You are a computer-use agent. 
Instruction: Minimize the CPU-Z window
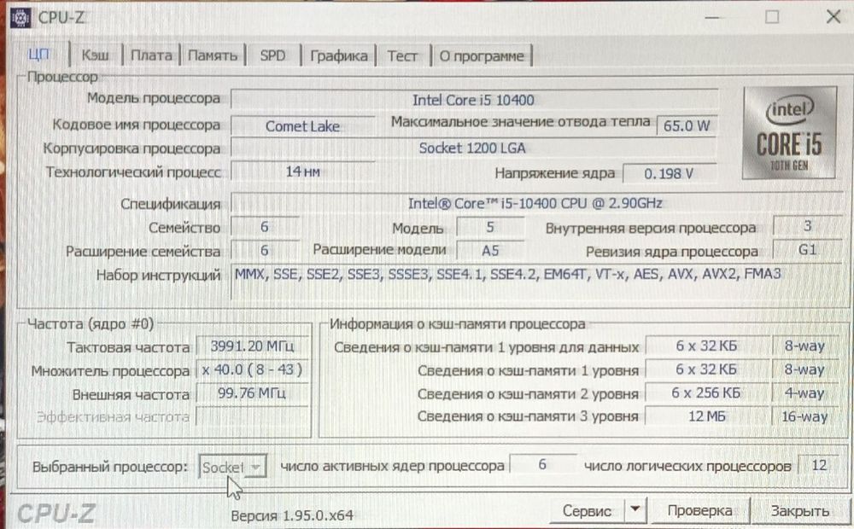coord(712,17)
